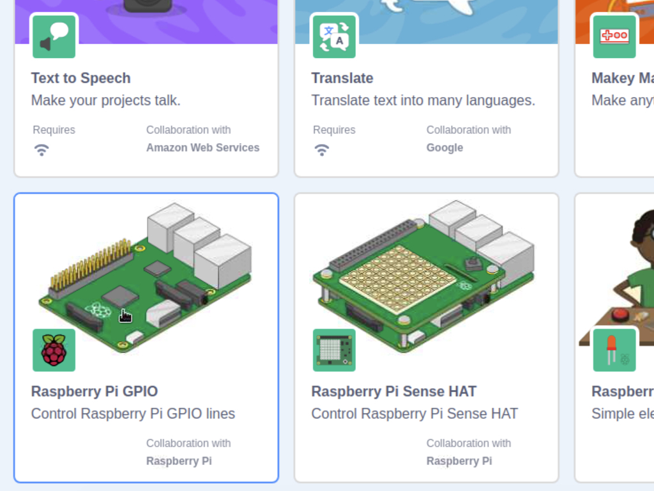Click 'Collaboration with' label in Text to Speech card
The width and height of the screenshot is (654, 491).
coord(188,130)
